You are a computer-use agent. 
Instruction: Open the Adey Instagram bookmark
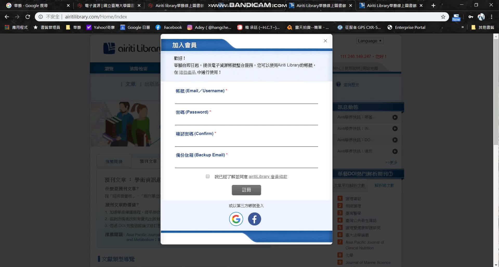(209, 27)
